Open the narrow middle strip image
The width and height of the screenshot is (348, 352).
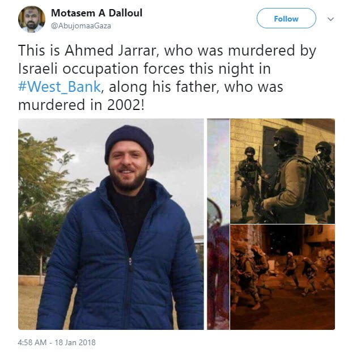[218, 224]
